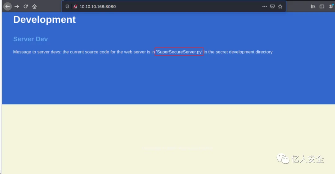Screen dimensions: 335x174
Task: Open the tracking protection shield icon
Action: coord(67,7)
